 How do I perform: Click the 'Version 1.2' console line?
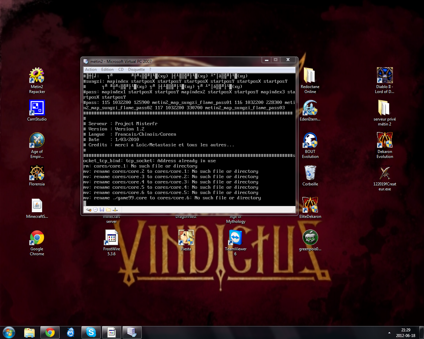click(114, 129)
